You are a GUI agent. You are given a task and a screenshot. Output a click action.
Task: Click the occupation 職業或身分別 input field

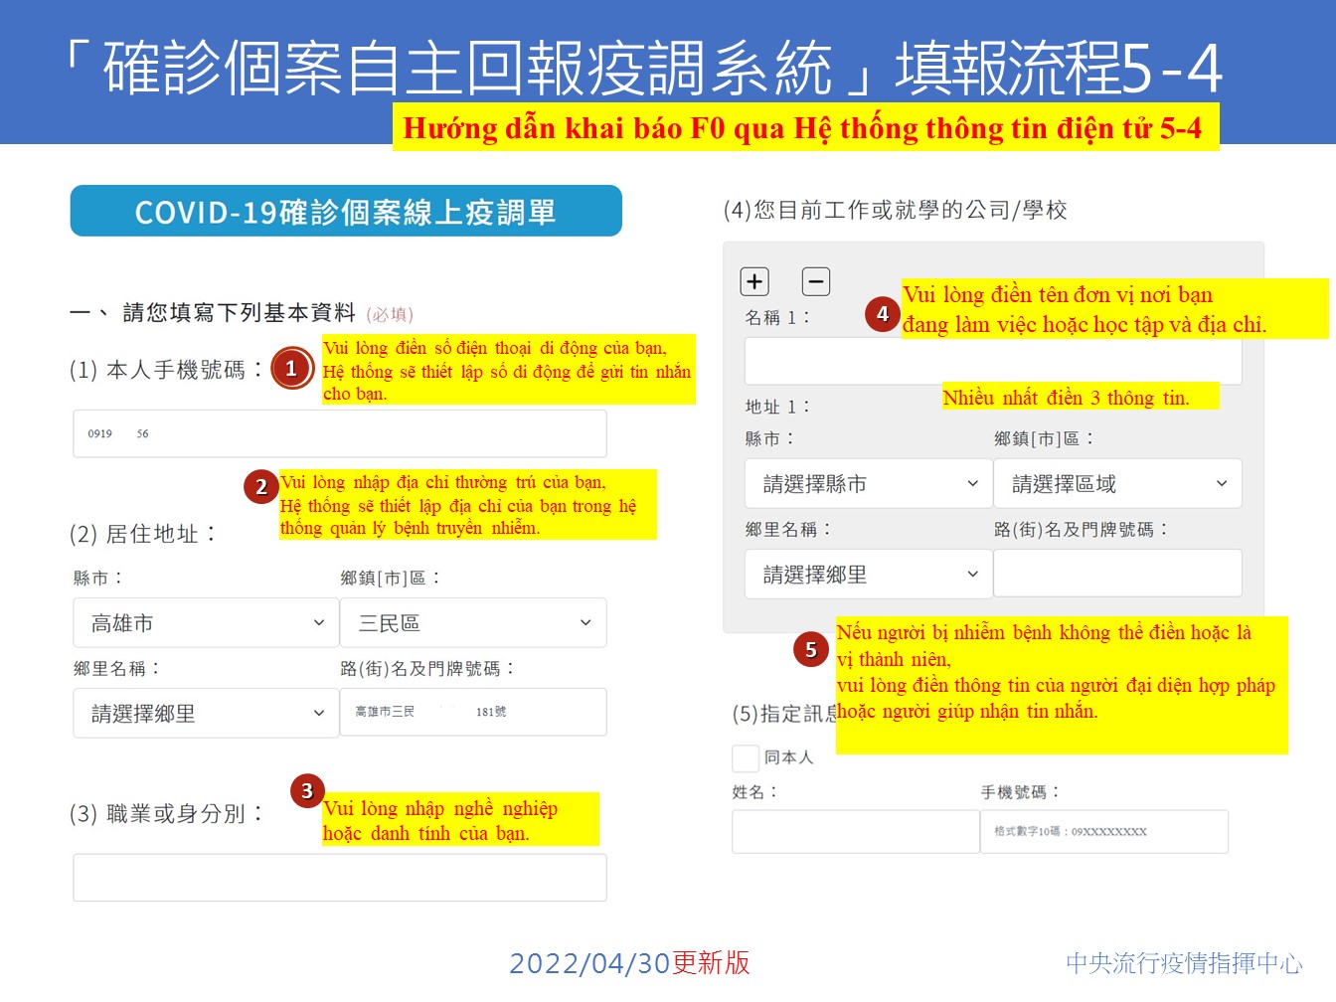click(340, 878)
